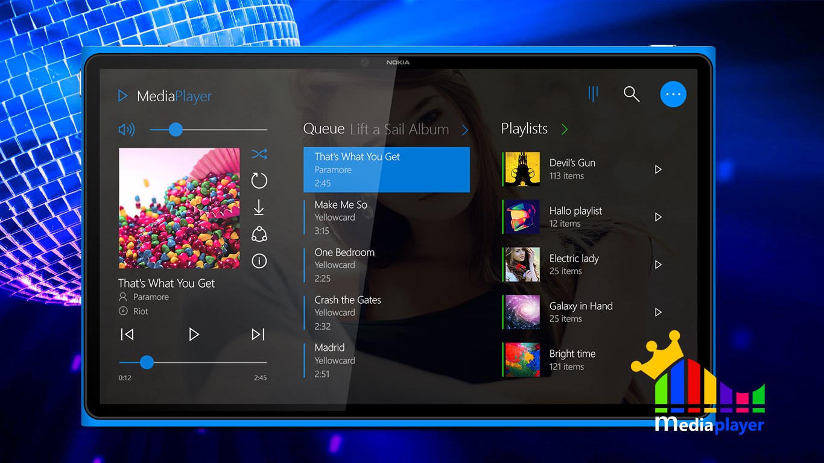The height and width of the screenshot is (463, 824).
Task: Toggle shuffle playback
Action: (259, 154)
